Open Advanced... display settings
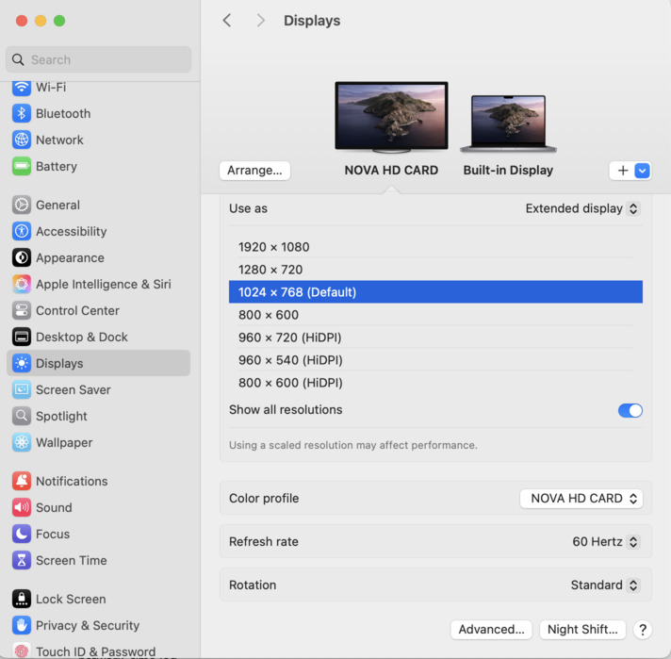This screenshot has width=671, height=659. (491, 630)
